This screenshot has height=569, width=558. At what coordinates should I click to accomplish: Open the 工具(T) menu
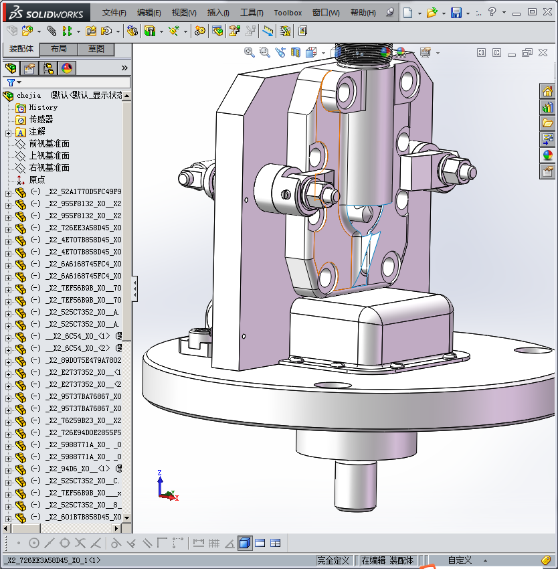click(x=252, y=13)
